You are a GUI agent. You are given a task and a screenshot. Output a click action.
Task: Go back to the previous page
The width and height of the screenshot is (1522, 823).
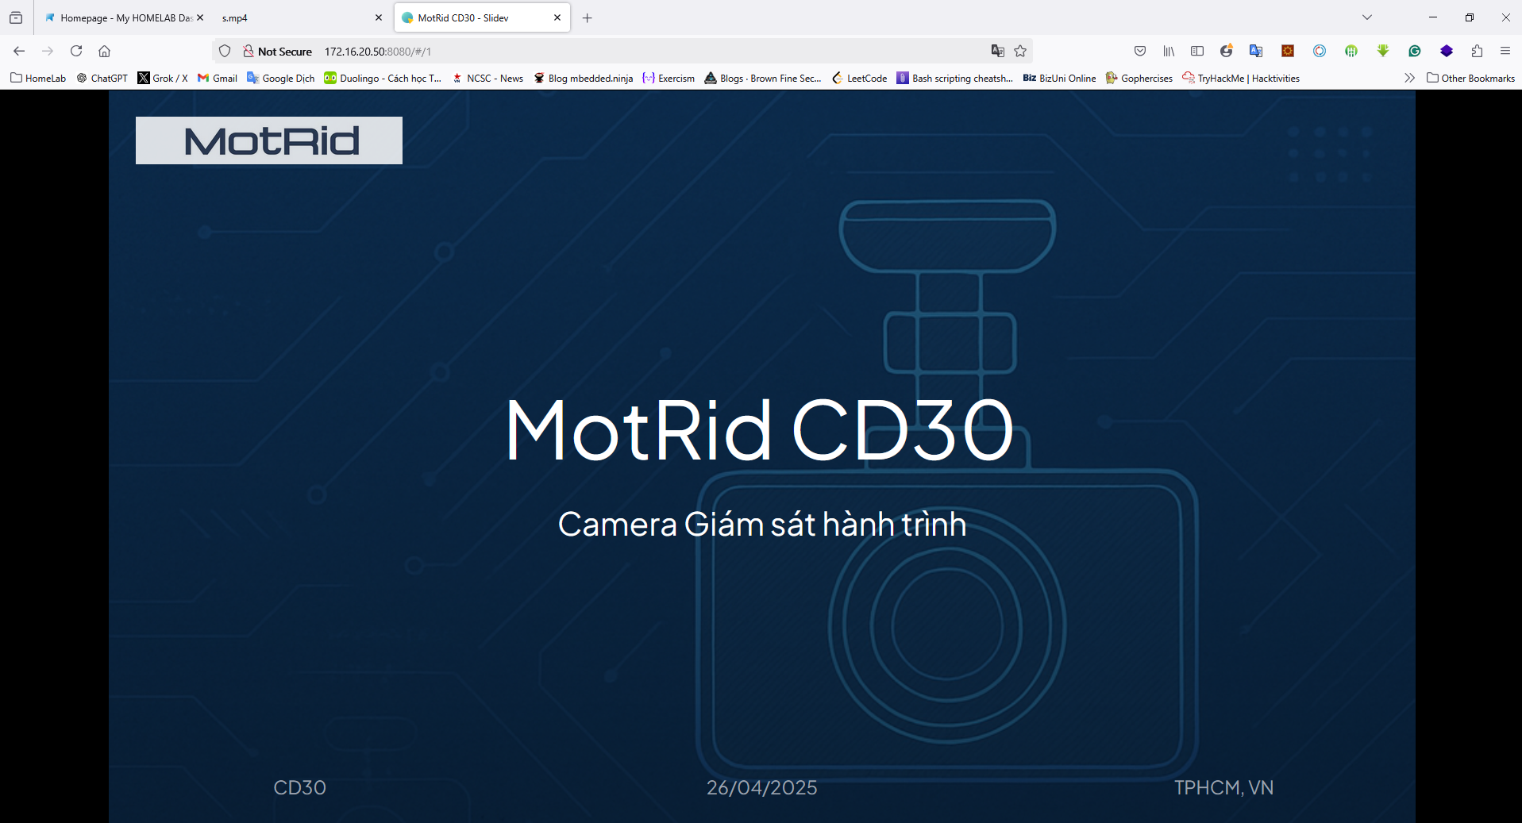click(19, 51)
